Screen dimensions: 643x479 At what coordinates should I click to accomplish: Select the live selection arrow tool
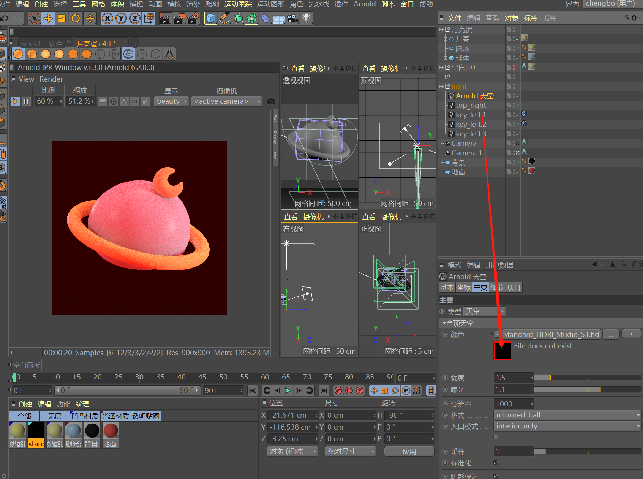click(x=34, y=18)
